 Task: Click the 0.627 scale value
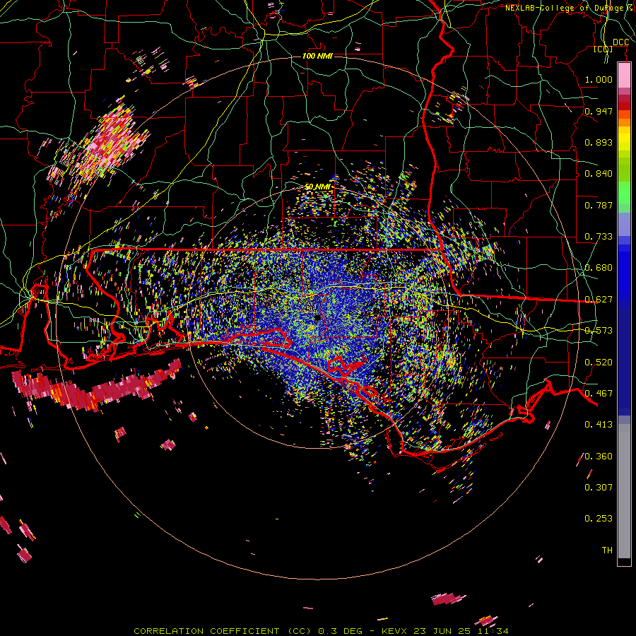(599, 300)
